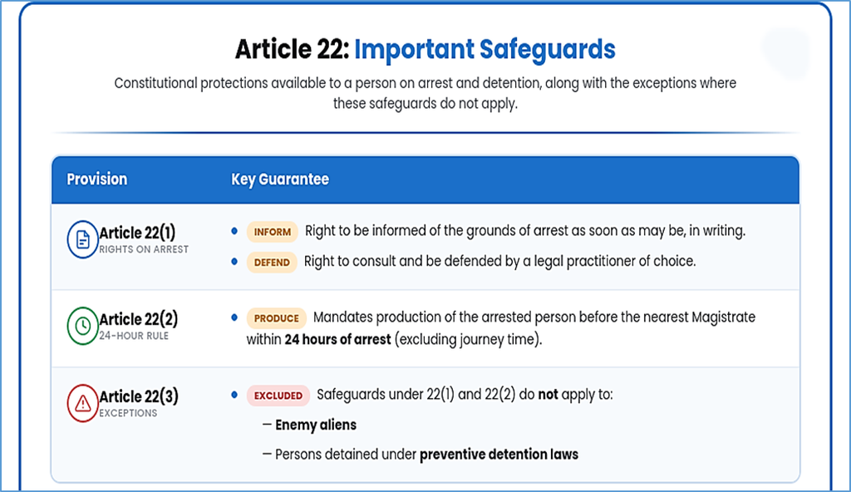This screenshot has width=851, height=492.
Task: Click the red warning triangle icon for Article 22(3)
Action: pyautogui.click(x=82, y=403)
